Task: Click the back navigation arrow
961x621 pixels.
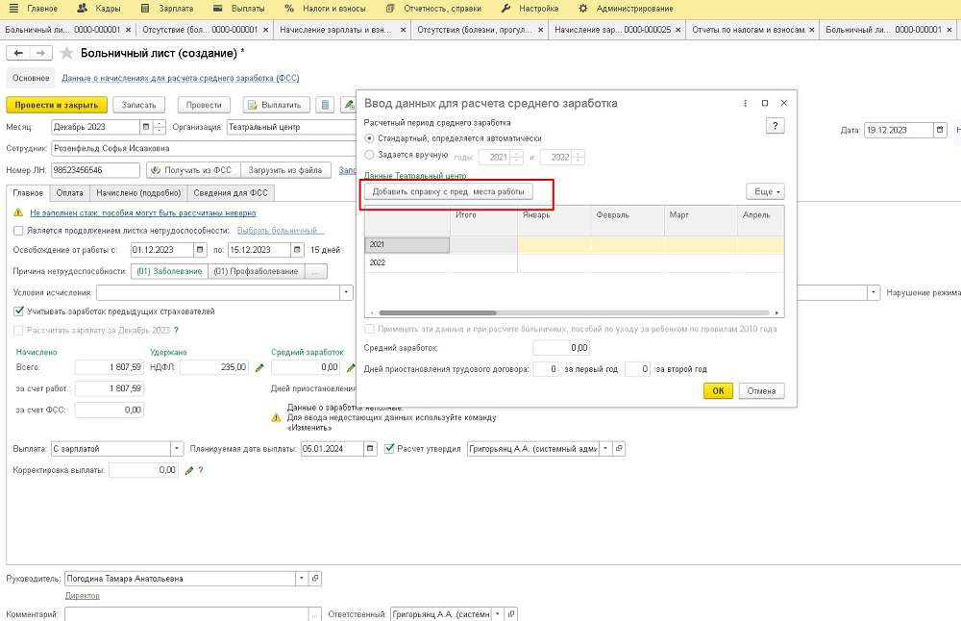Action: [20, 53]
